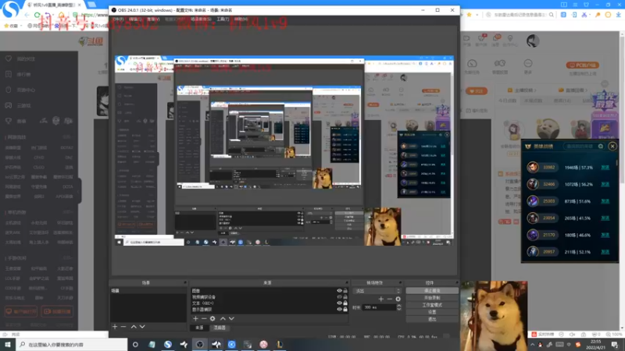Open the 文件(F) menu in OBS
625x351 pixels.
[118, 19]
